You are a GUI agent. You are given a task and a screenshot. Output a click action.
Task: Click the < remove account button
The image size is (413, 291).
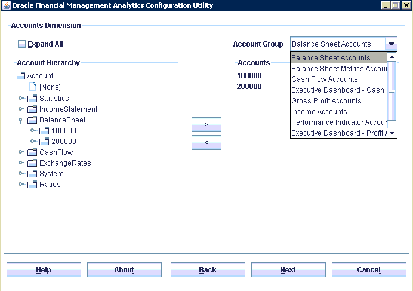pyautogui.click(x=207, y=142)
